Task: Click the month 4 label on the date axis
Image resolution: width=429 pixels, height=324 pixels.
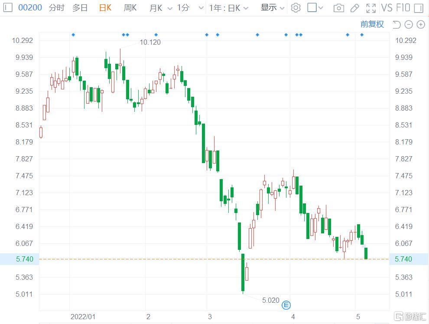Action: 293,317
